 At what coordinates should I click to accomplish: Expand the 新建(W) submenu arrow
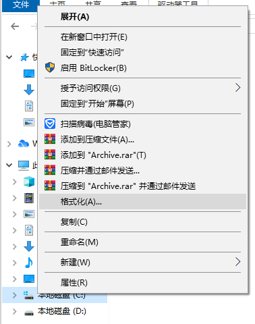pyautogui.click(x=237, y=262)
